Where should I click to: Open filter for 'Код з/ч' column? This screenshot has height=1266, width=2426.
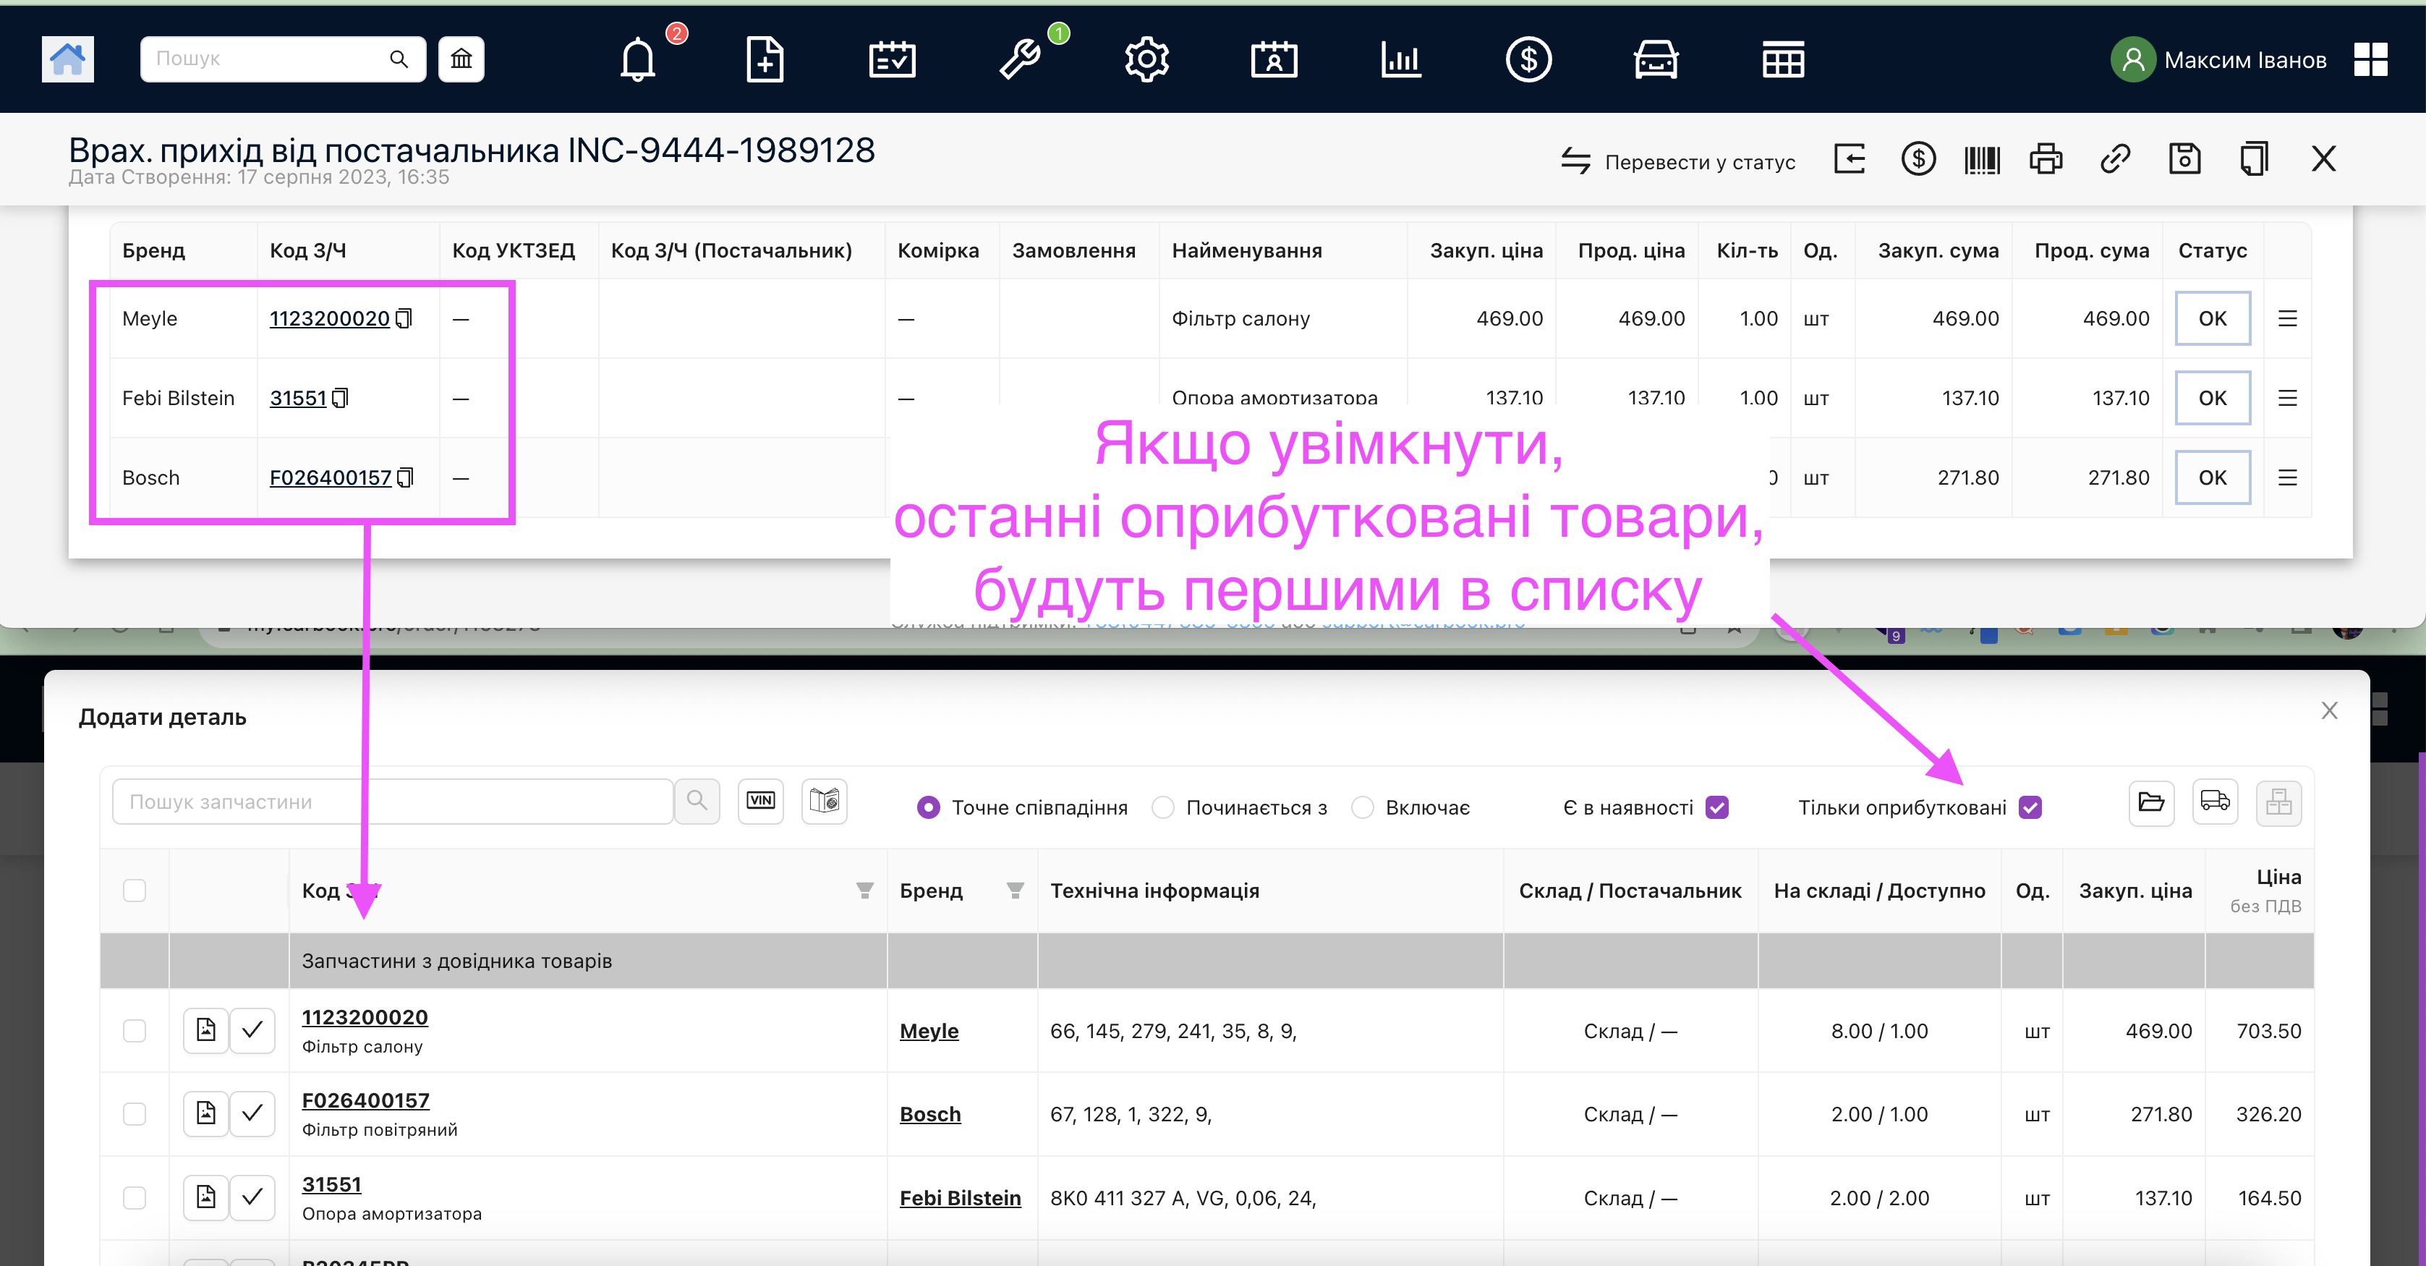(864, 890)
